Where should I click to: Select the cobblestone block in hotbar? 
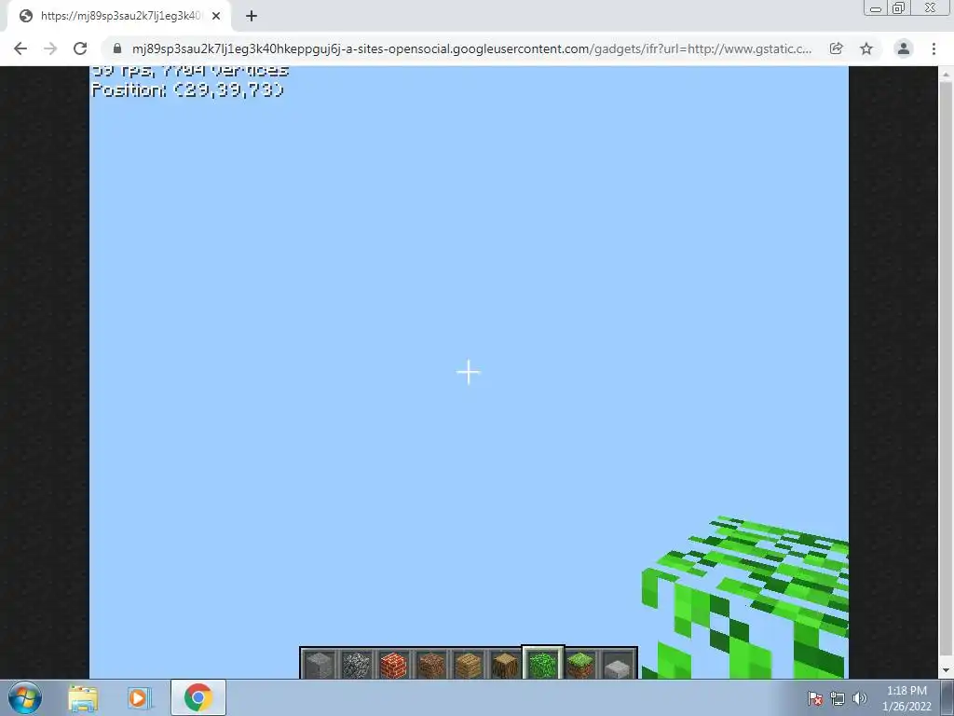[357, 664]
